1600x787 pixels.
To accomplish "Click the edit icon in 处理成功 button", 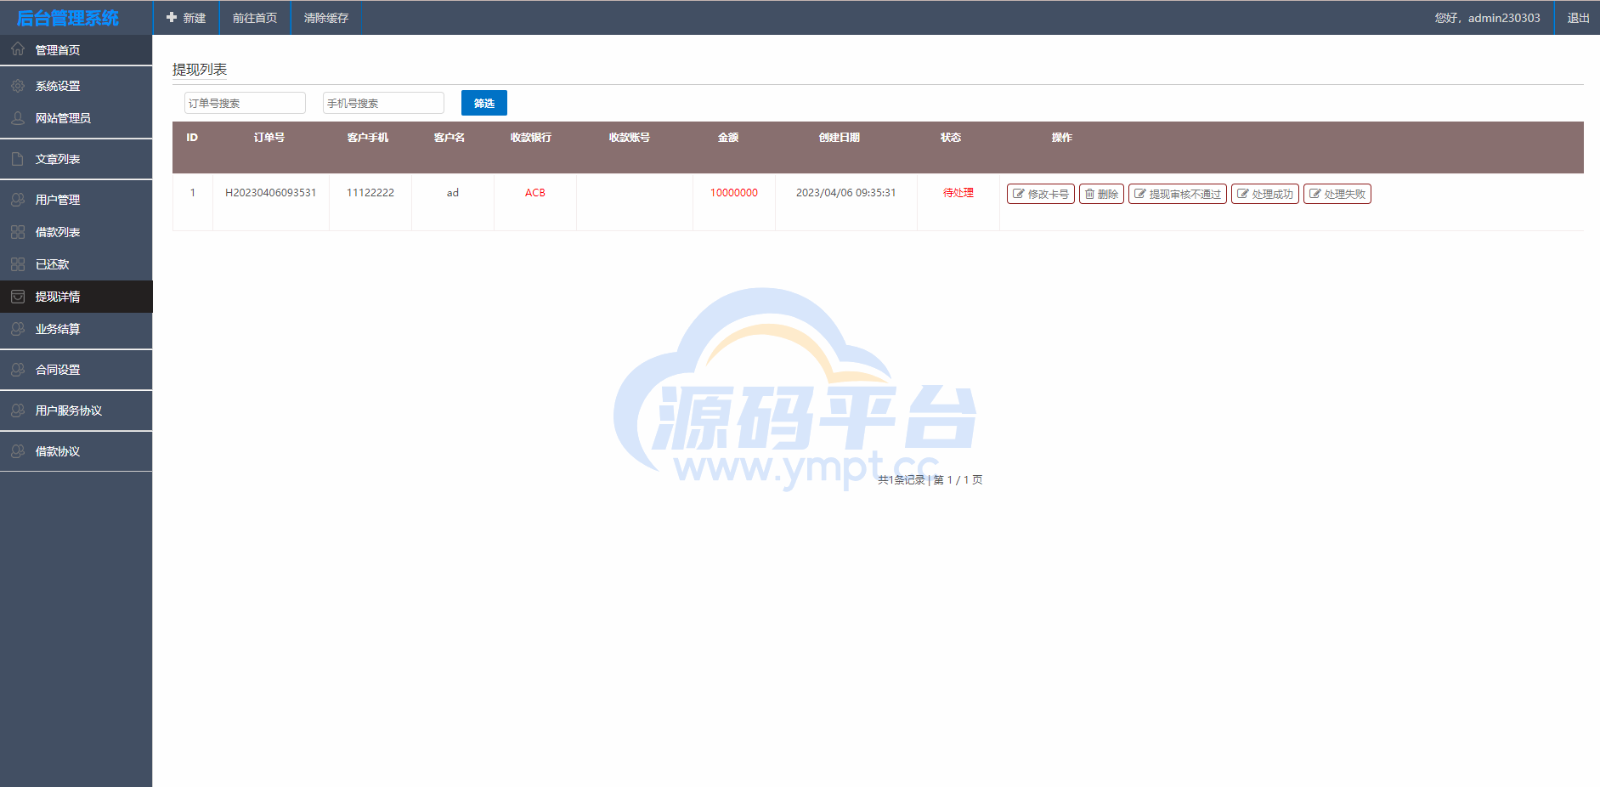I will [1243, 194].
